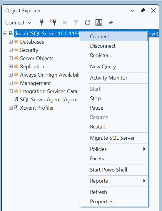Screen dimensions: 162x211
Task: Select the Server Objects tree node
Action: (37, 58)
